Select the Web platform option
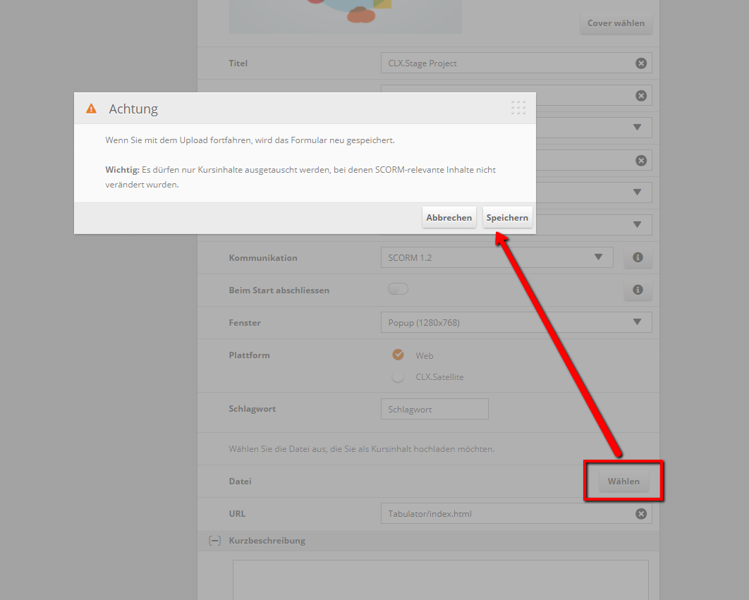 (398, 355)
